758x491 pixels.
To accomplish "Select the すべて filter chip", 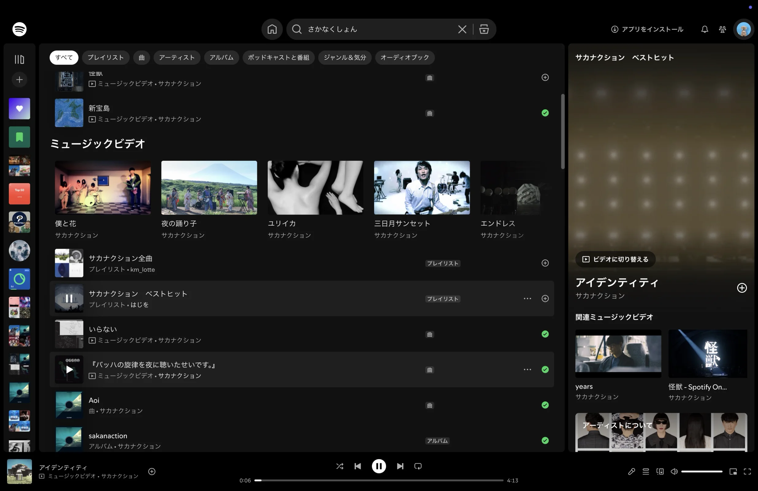I will pos(64,57).
